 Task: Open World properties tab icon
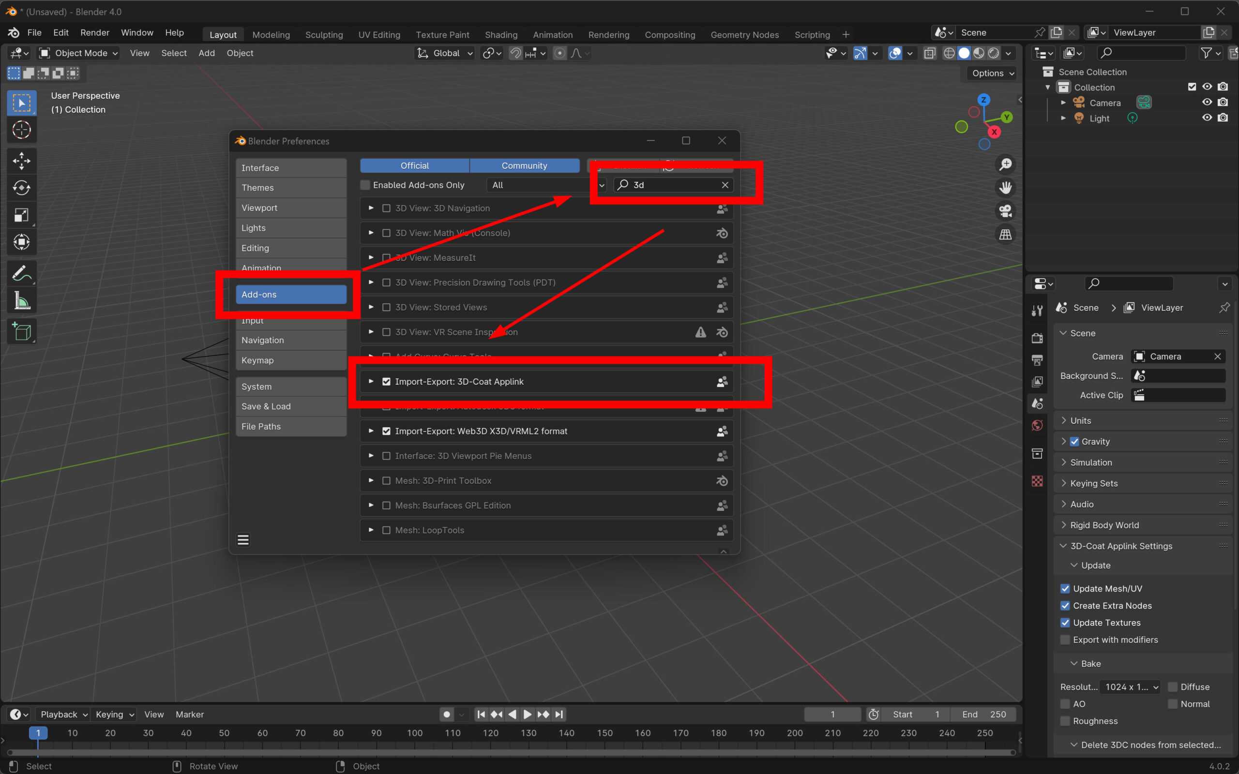tap(1037, 425)
